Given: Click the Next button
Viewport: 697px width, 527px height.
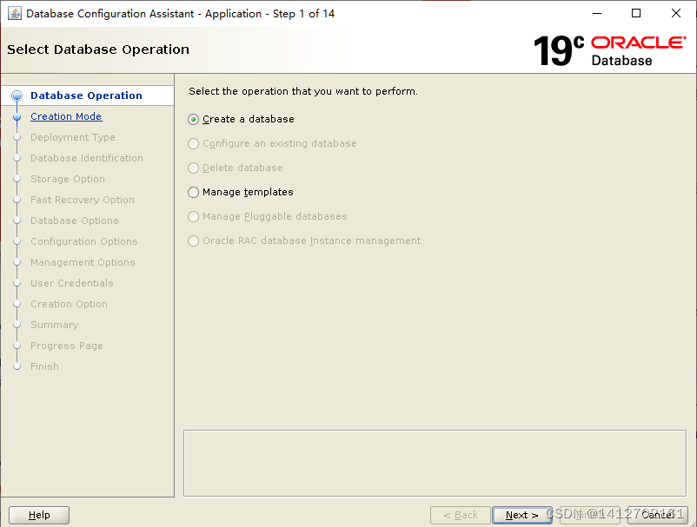Looking at the screenshot, I should click(521, 515).
